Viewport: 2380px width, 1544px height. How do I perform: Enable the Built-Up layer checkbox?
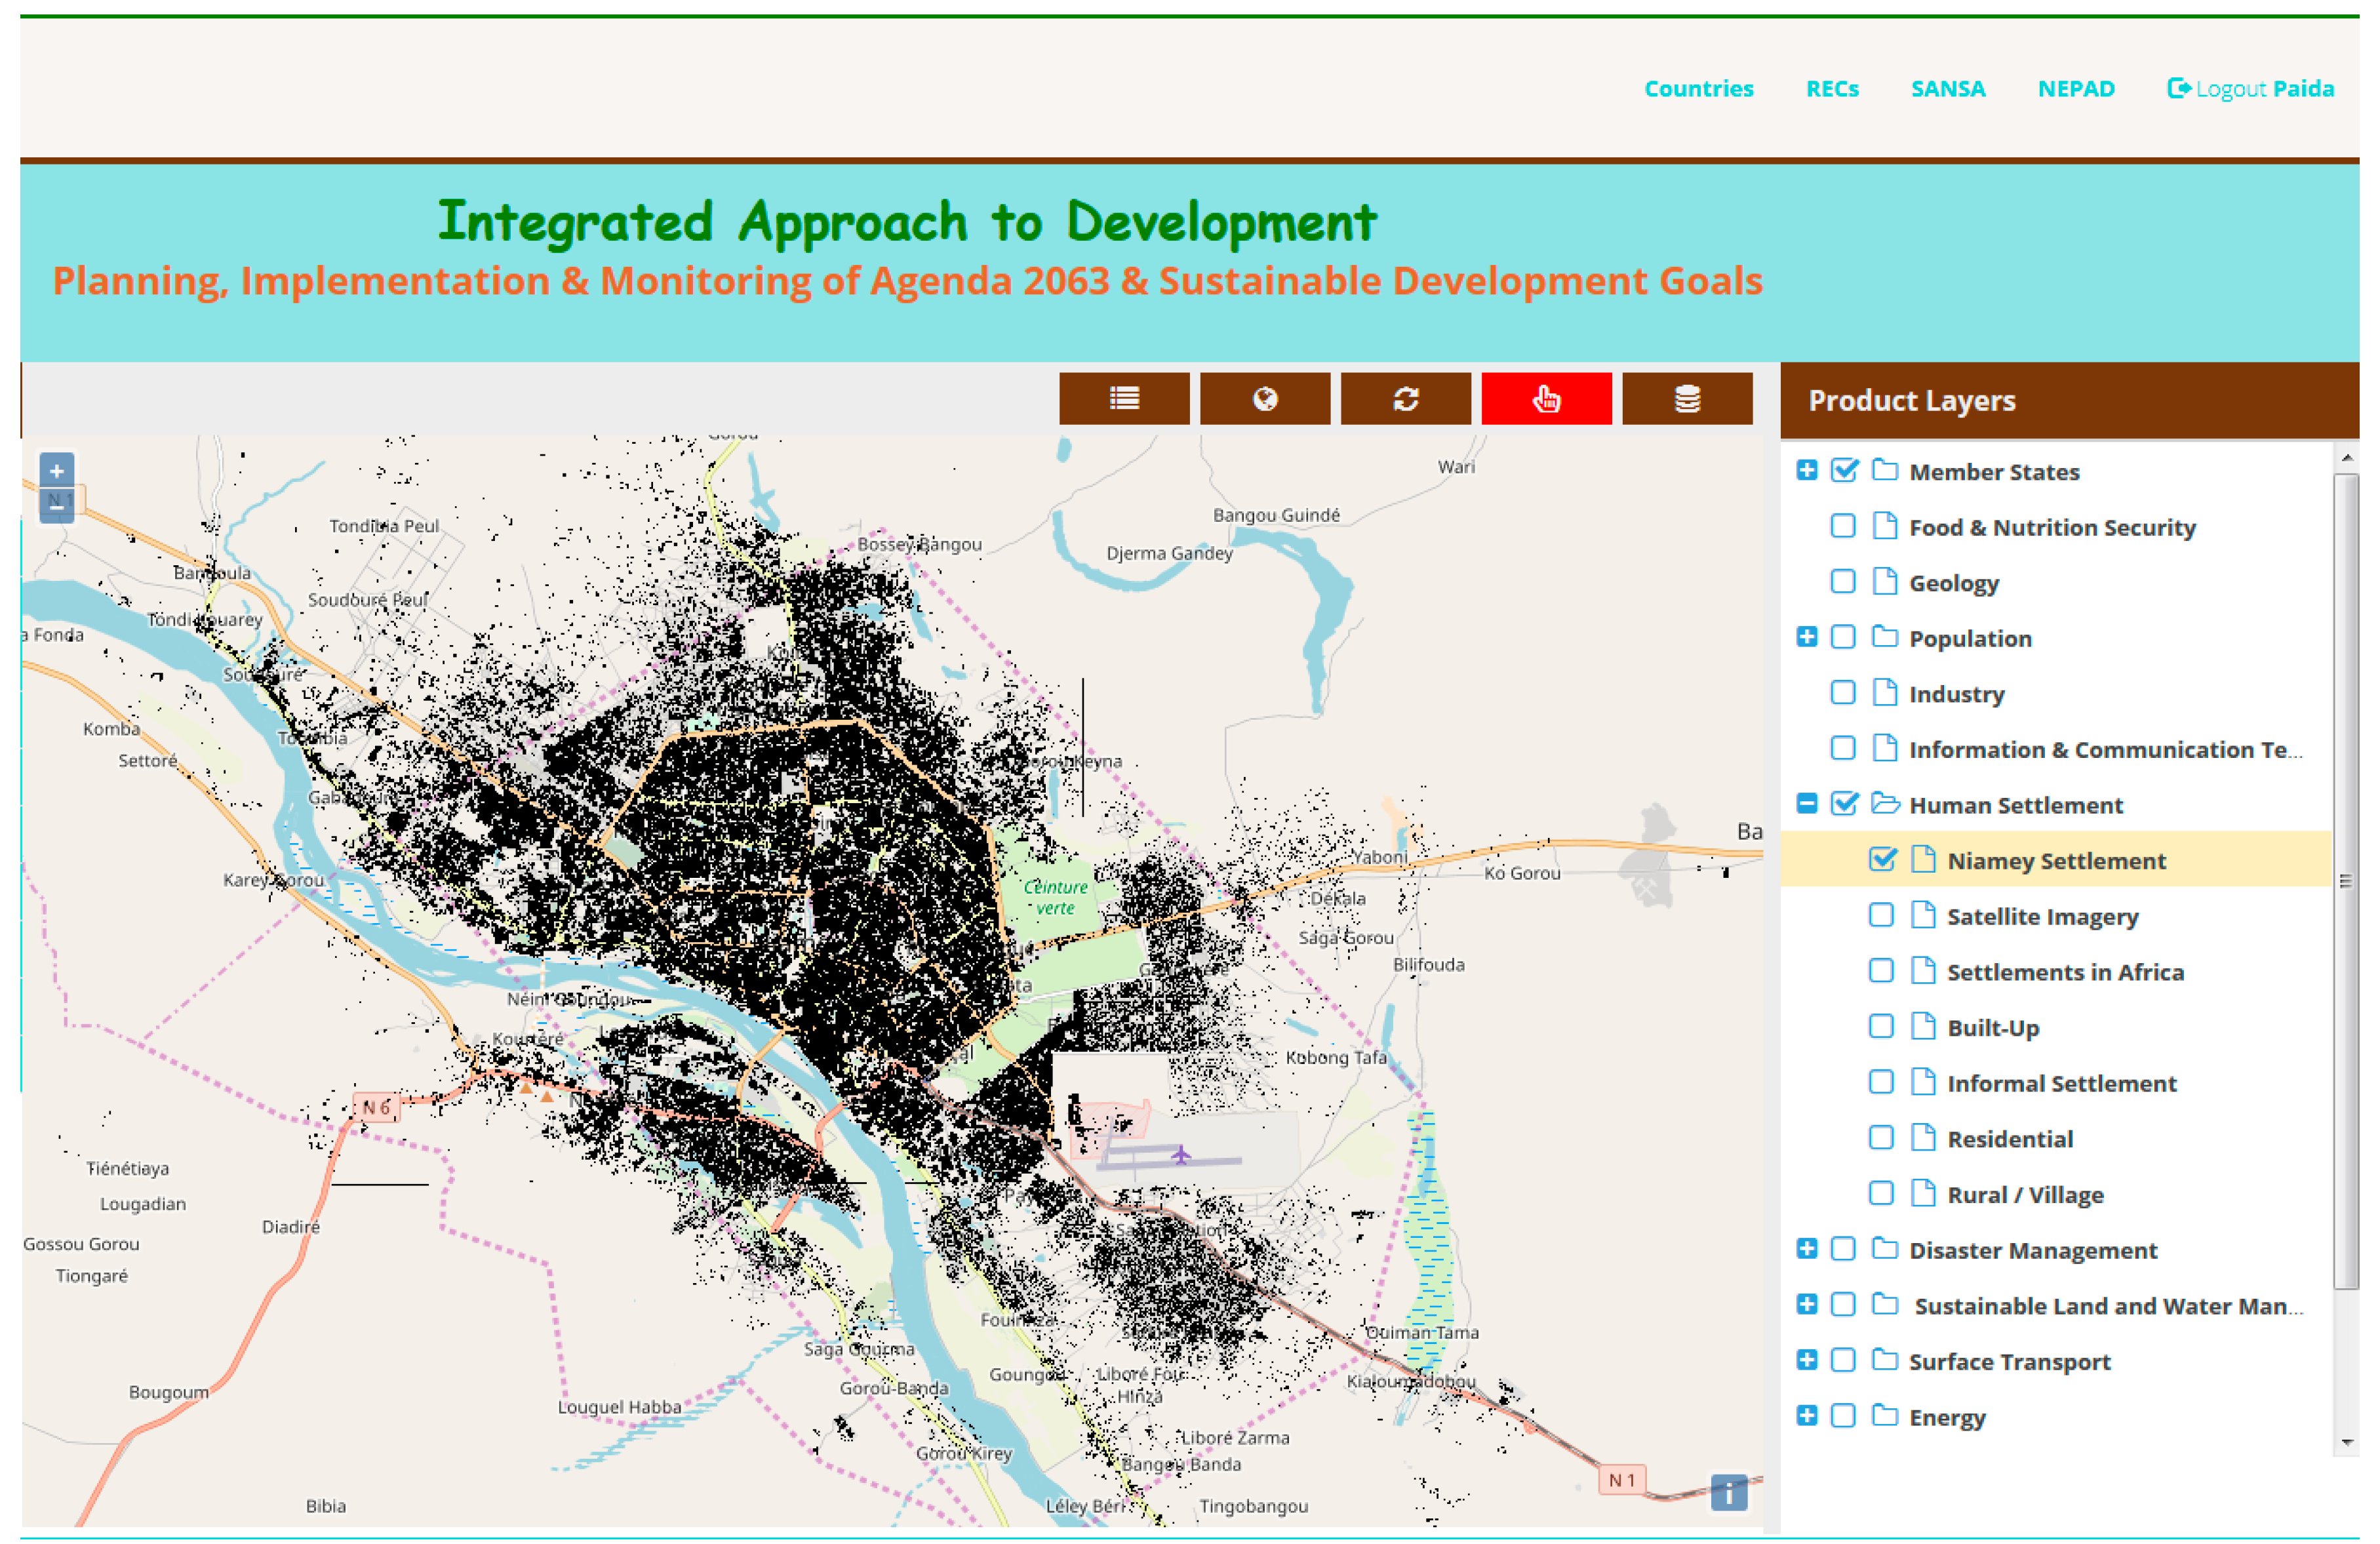click(1880, 1026)
